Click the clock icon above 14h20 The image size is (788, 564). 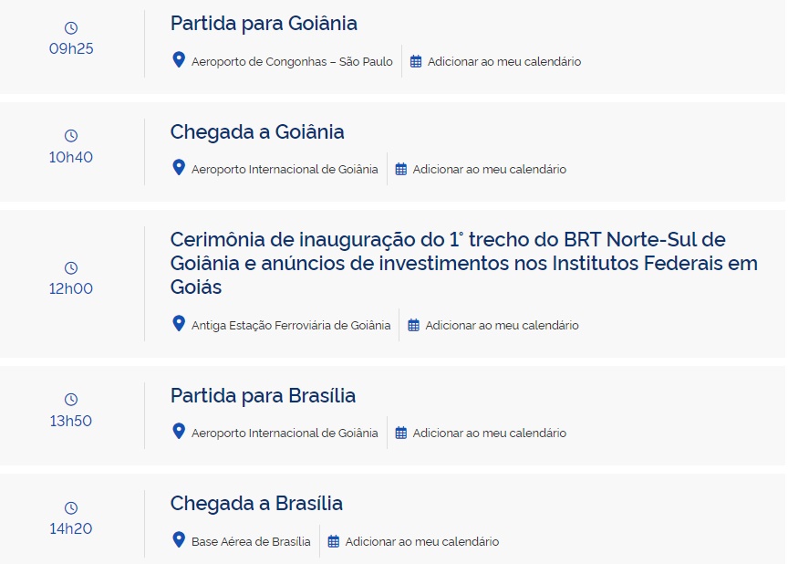tap(71, 507)
